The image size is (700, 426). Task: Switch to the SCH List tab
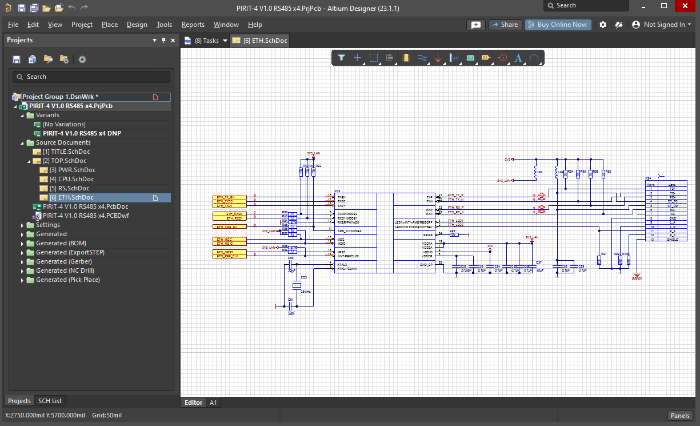point(50,401)
